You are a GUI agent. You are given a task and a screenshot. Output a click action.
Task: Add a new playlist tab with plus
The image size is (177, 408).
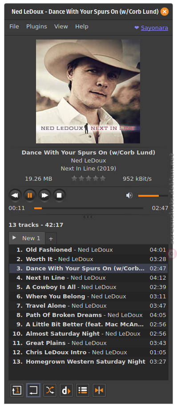(51, 238)
